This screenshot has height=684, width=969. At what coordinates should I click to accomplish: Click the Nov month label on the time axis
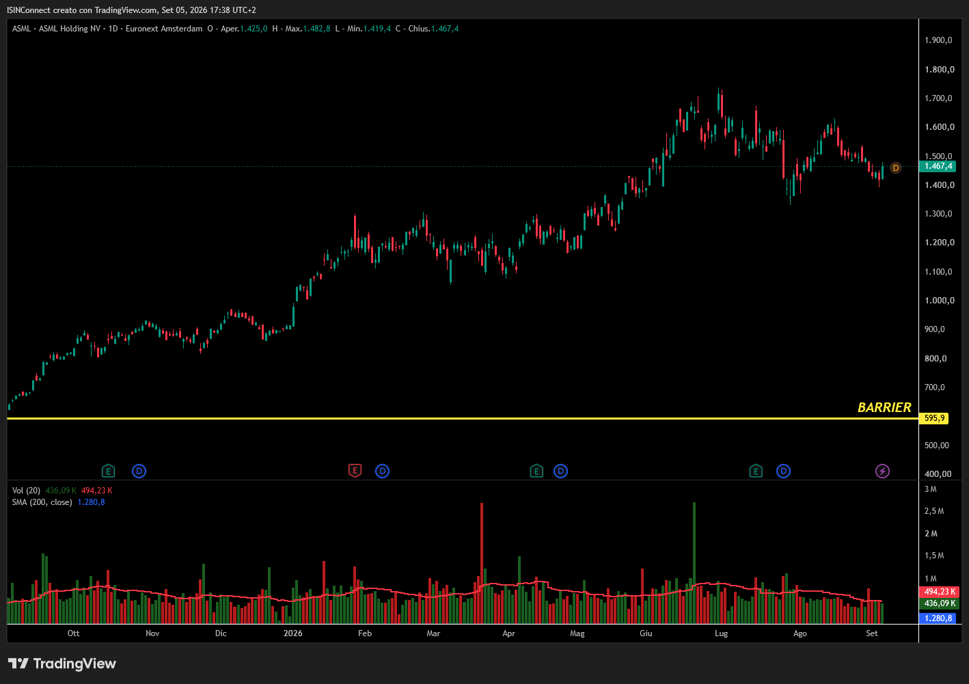tap(152, 633)
